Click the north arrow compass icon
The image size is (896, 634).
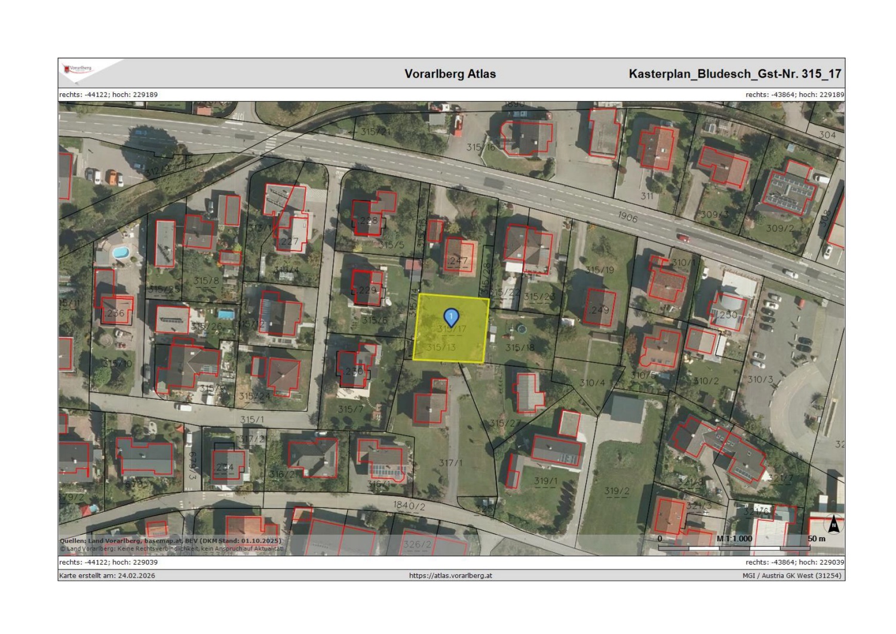pyautogui.click(x=833, y=525)
